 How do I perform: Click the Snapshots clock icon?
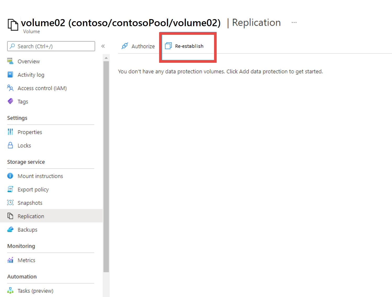pos(10,203)
